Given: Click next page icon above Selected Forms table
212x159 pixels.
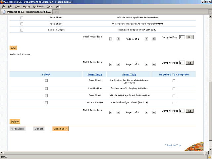Looking at the screenshot, I should point(147,64).
